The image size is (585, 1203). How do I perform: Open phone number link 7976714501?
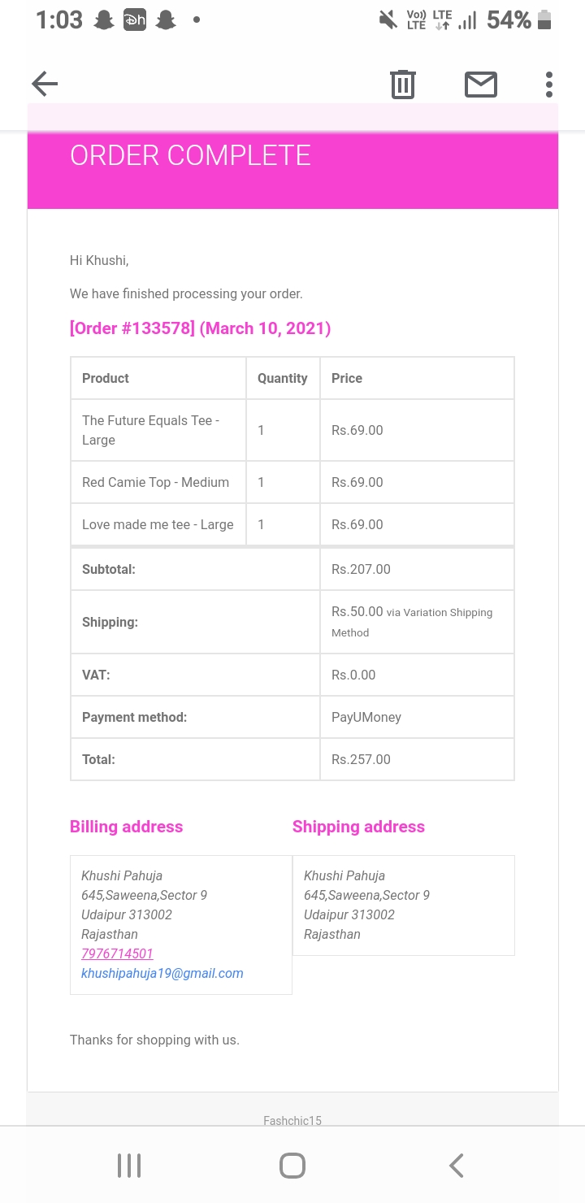click(117, 953)
